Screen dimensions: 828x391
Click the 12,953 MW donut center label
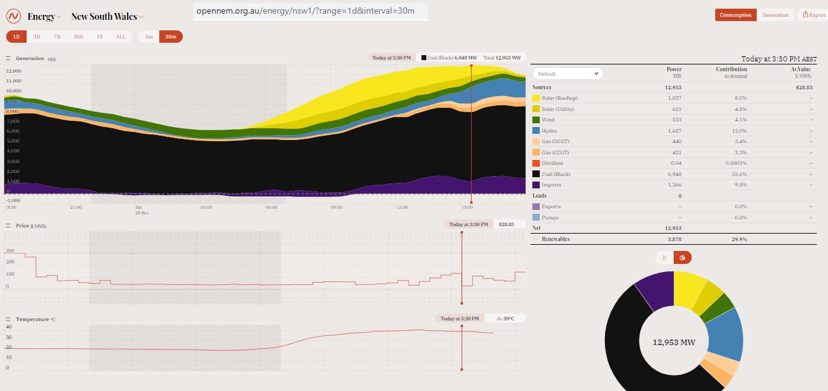tap(674, 342)
